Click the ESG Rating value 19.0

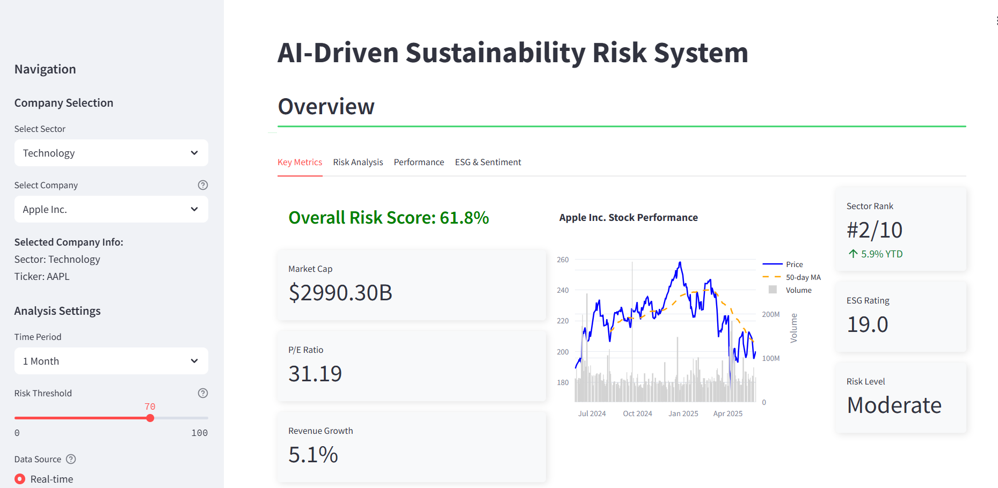tap(868, 324)
